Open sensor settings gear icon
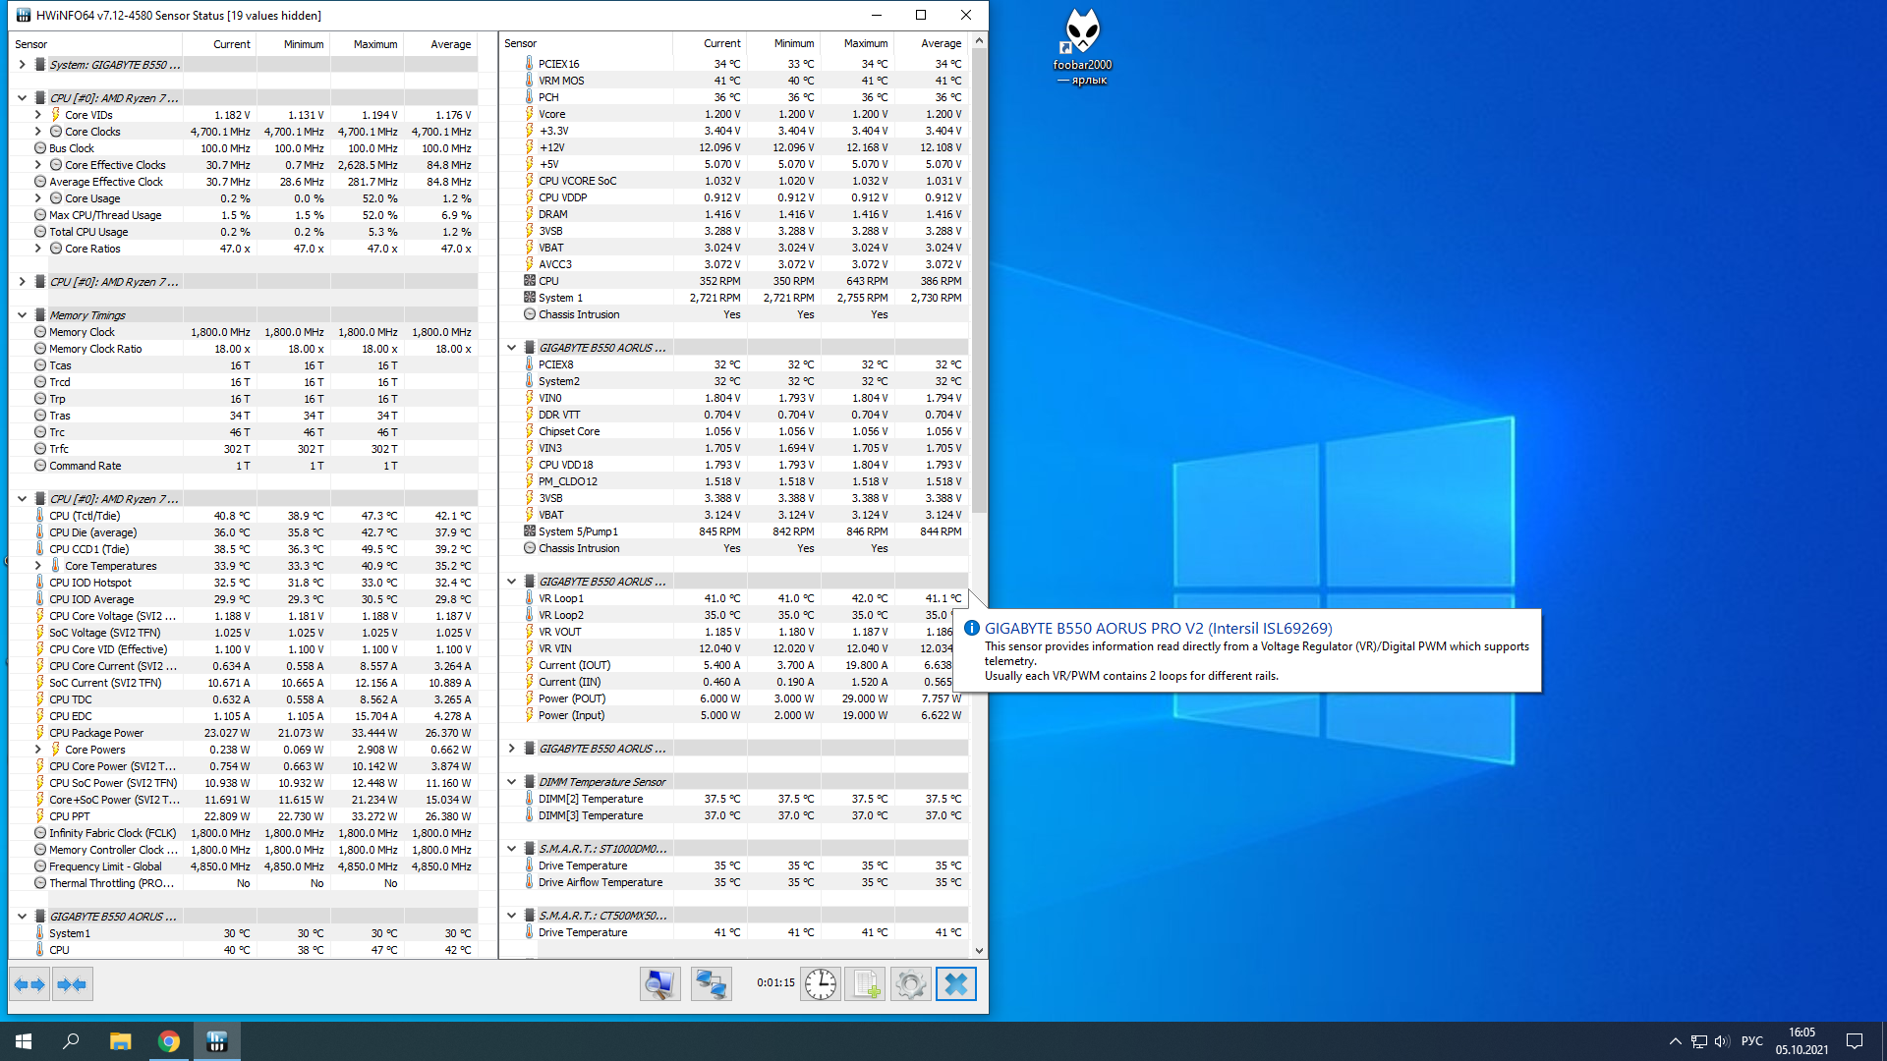The width and height of the screenshot is (1887, 1061). (910, 983)
